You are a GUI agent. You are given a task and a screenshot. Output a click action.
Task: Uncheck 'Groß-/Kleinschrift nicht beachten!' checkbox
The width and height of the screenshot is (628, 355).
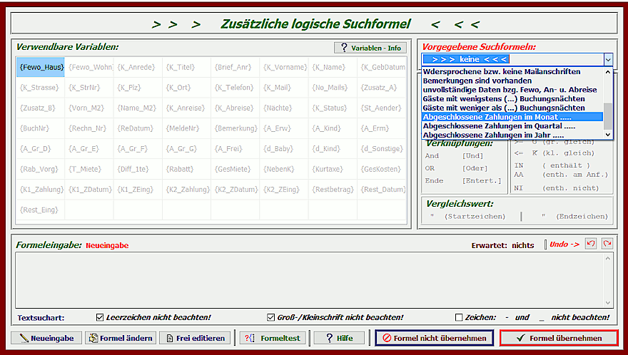(x=271, y=317)
